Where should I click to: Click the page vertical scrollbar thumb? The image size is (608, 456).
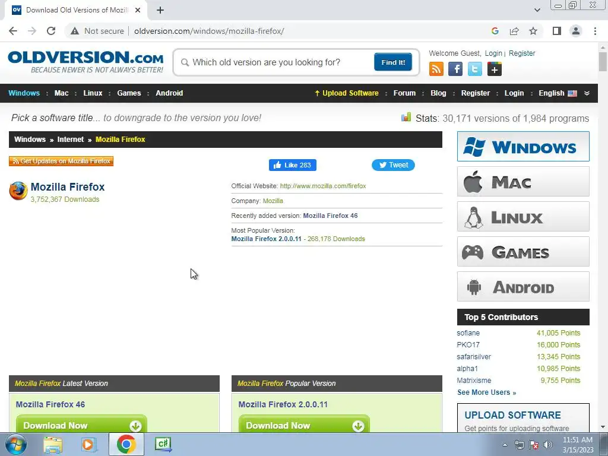click(603, 61)
